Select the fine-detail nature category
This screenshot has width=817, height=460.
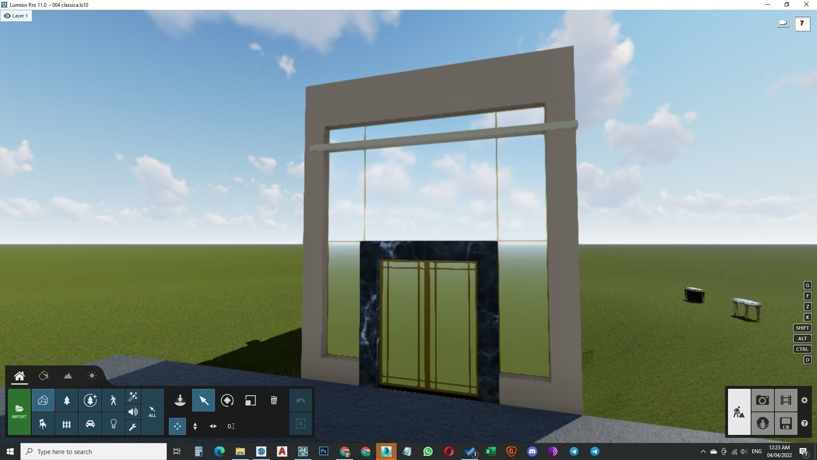coord(90,400)
